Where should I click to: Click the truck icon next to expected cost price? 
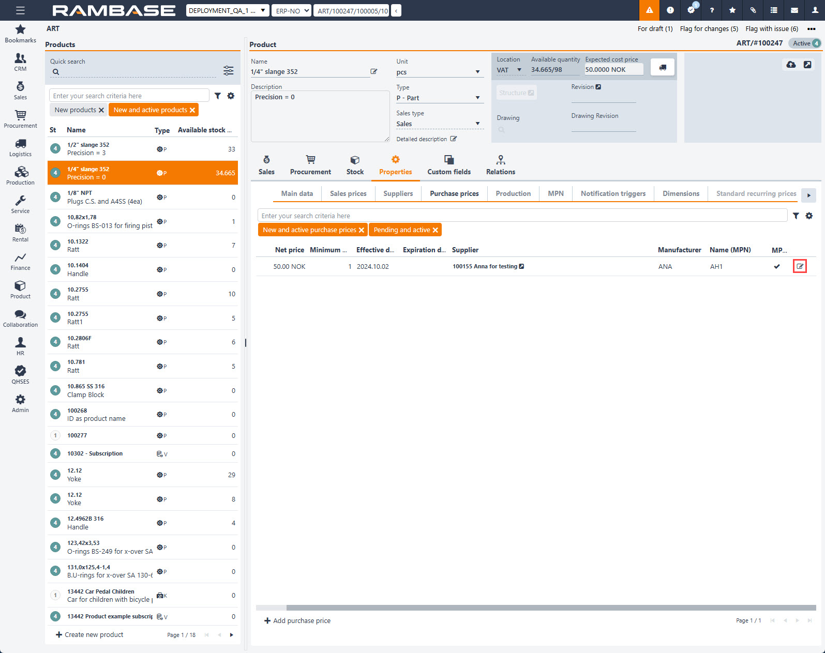click(x=662, y=67)
